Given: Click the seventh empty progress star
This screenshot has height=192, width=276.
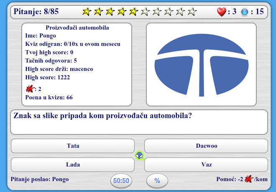Looking at the screenshot, I should (157, 12).
